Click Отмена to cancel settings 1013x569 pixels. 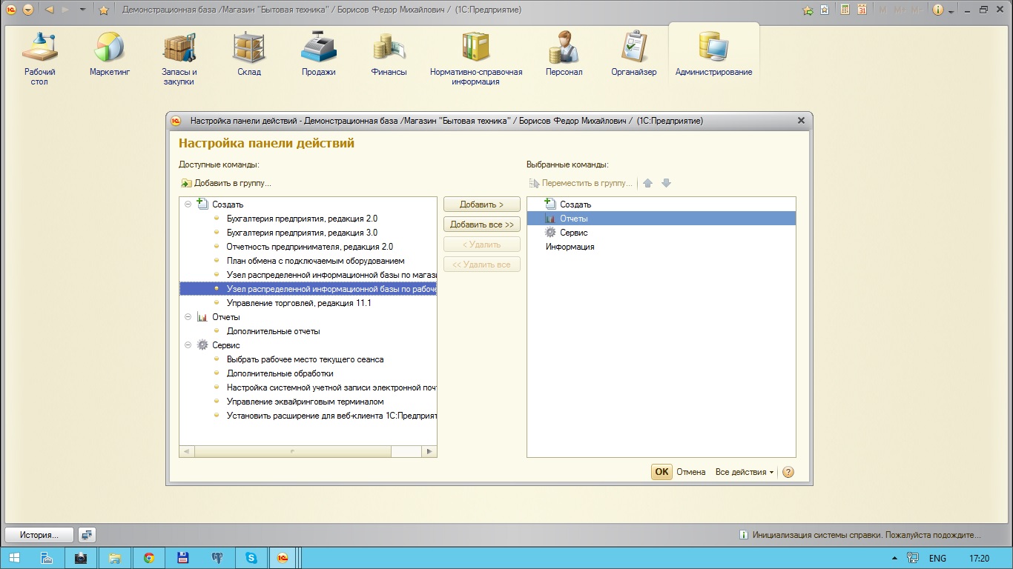point(691,472)
